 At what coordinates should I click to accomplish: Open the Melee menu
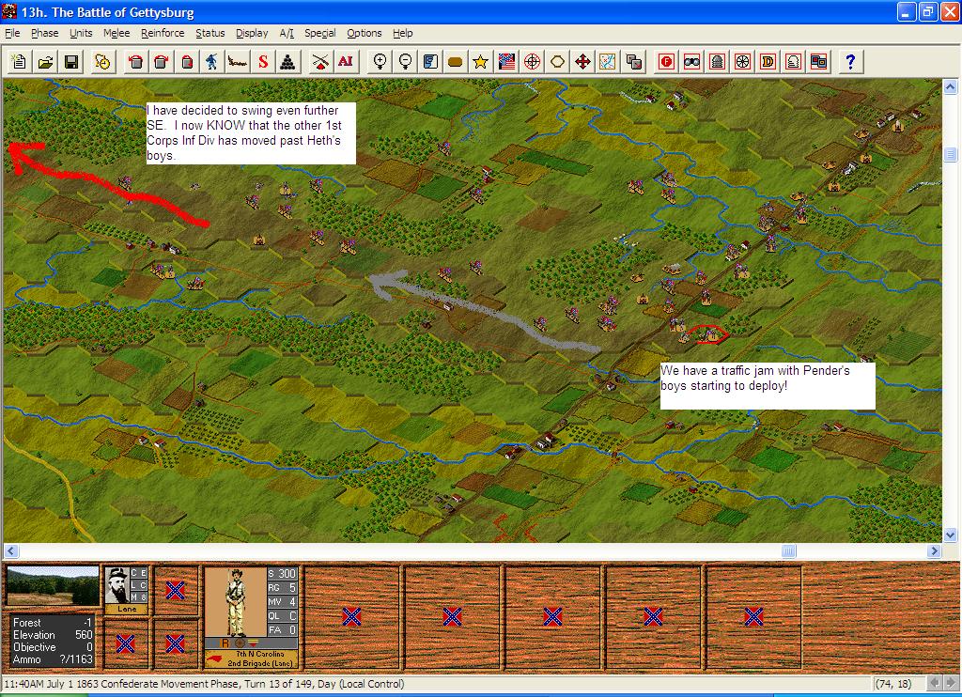(x=116, y=33)
